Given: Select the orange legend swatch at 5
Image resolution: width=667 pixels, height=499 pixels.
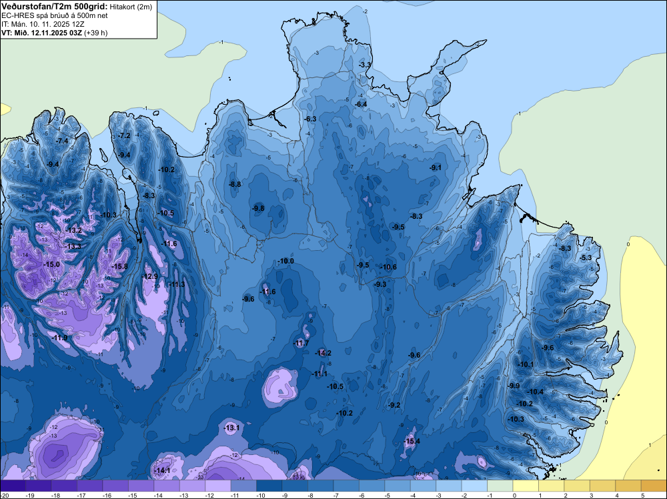Looking at the screenshot, I should pyautogui.click(x=654, y=486).
